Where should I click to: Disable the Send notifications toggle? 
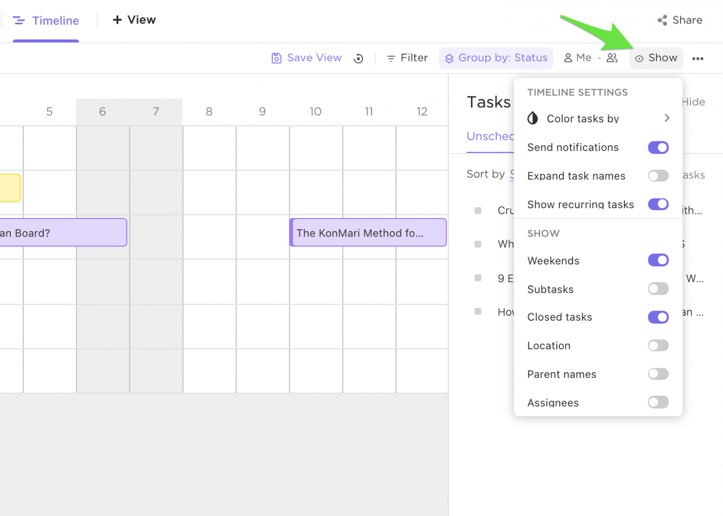point(658,148)
